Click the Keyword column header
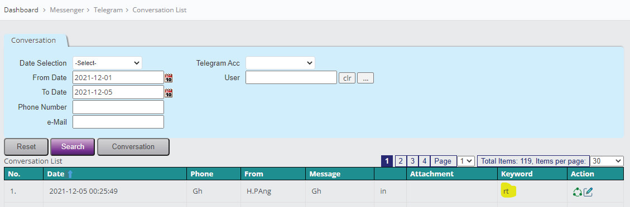This screenshot has width=630, height=207. (x=532, y=174)
